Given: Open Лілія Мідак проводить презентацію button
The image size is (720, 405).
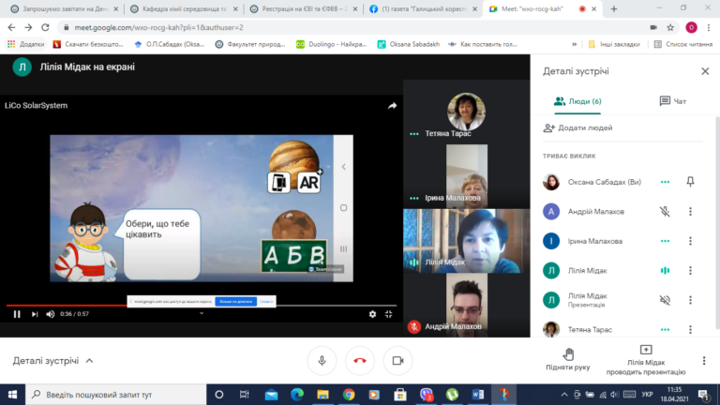Looking at the screenshot, I should point(646,360).
